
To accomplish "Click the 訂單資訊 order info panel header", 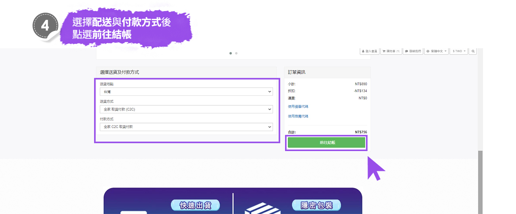I will pyautogui.click(x=327, y=72).
